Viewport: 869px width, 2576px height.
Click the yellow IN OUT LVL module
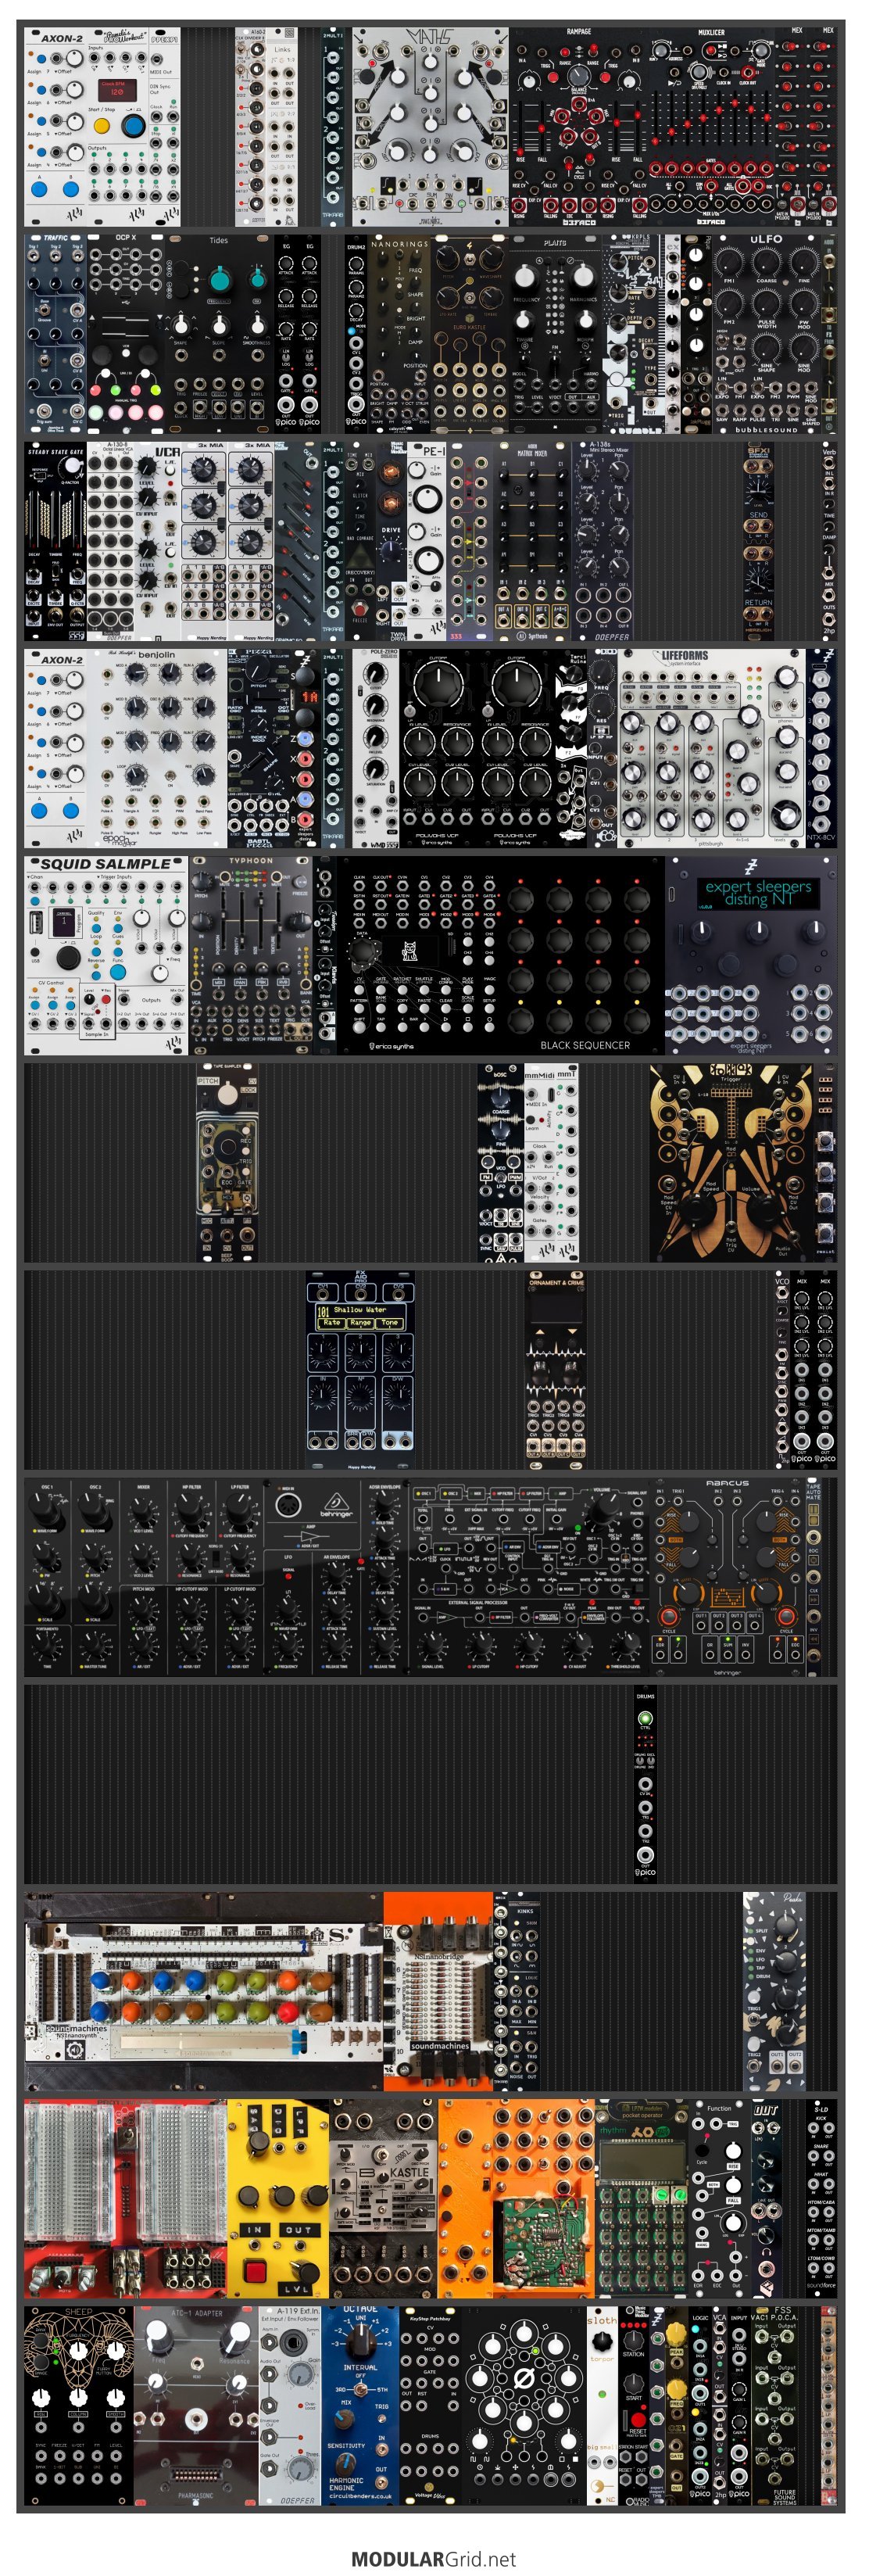(278, 2198)
